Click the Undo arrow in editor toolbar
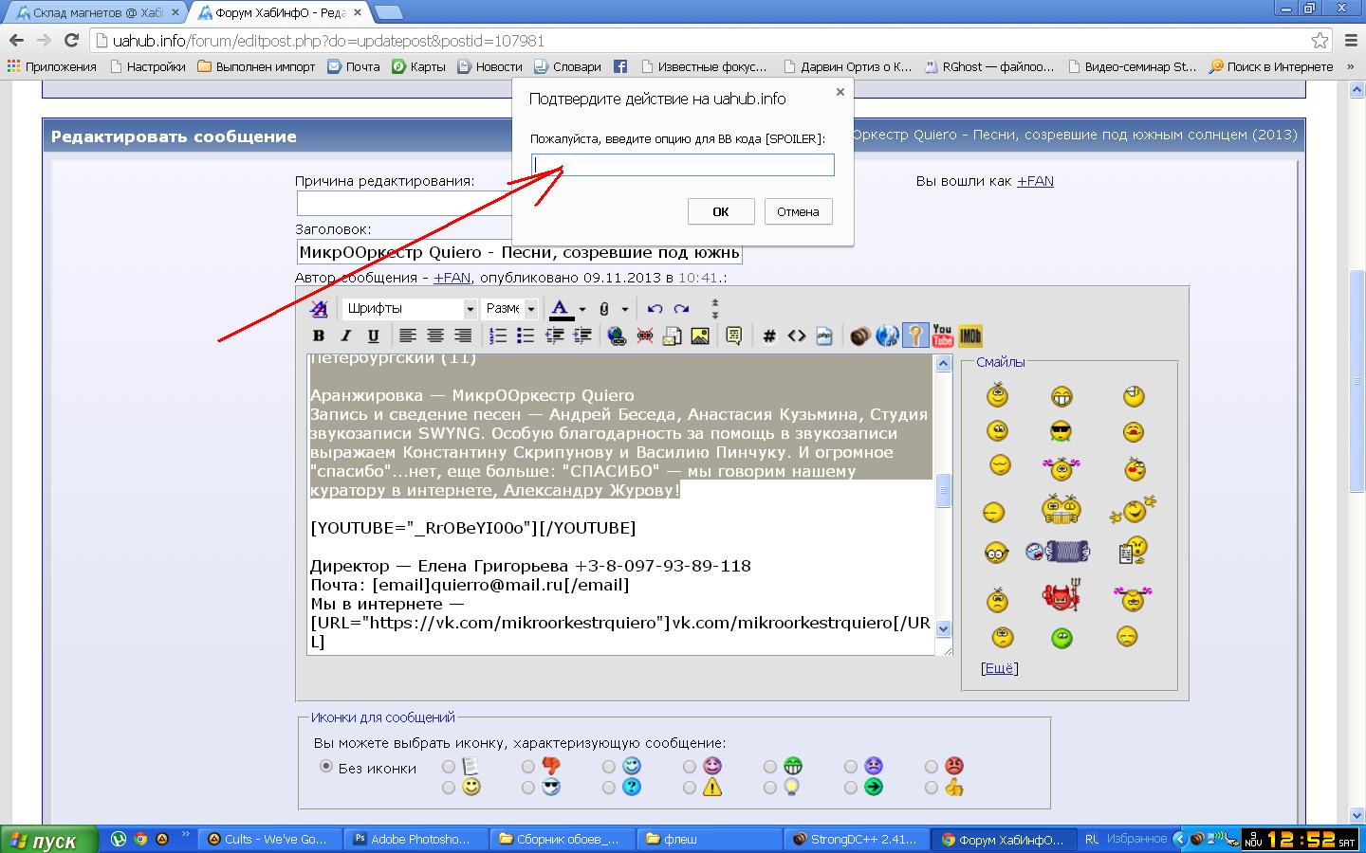This screenshot has width=1366, height=853. coord(655,309)
